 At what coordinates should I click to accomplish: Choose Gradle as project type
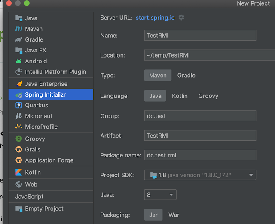point(186,75)
